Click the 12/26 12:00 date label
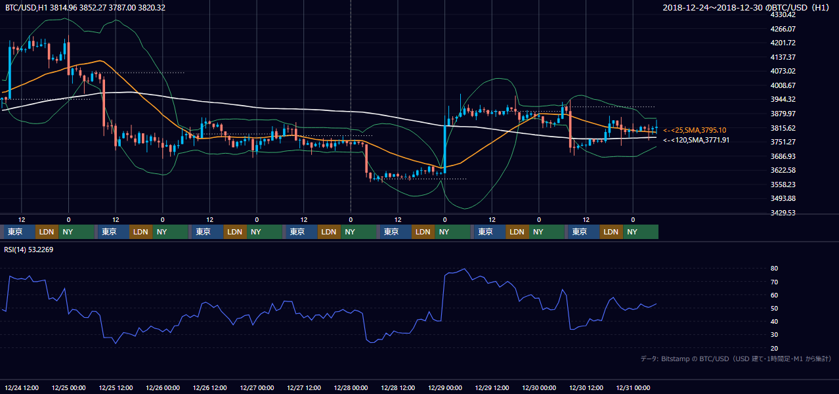Screen dimensions: 839x394 tap(209, 388)
